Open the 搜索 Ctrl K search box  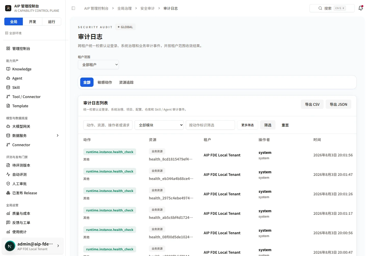pyautogui.click(x=332, y=8)
